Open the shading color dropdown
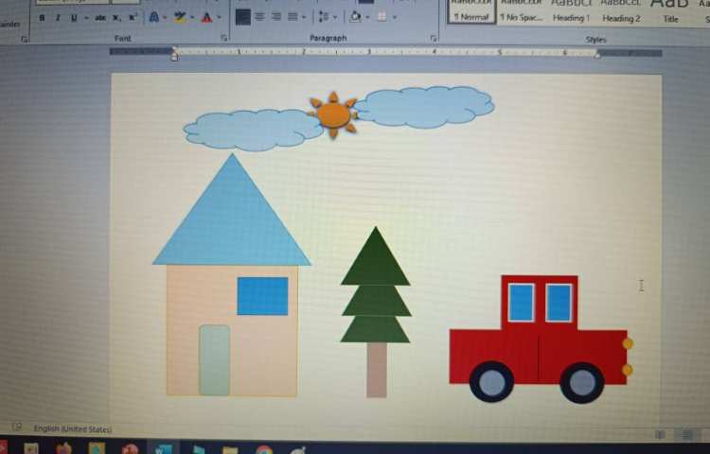 tap(367, 17)
